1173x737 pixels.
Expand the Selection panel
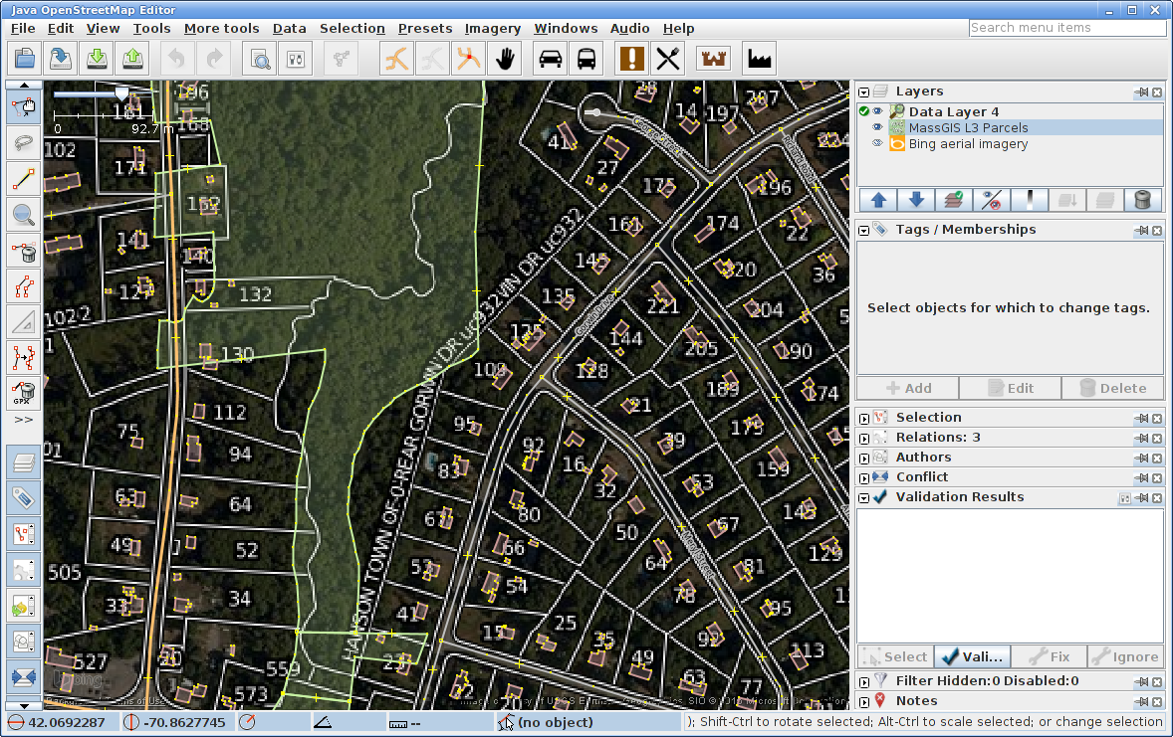[864, 418]
